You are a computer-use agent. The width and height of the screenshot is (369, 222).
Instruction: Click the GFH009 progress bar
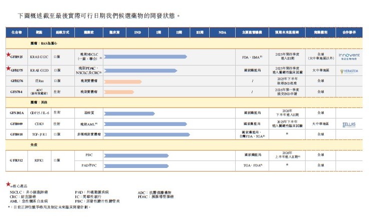click(x=145, y=124)
